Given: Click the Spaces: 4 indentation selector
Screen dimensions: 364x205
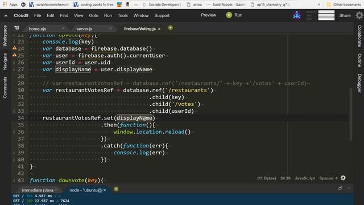Looking at the screenshot, I should 328,178.
